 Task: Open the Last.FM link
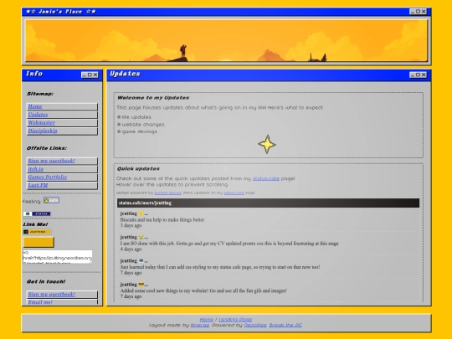[38, 185]
